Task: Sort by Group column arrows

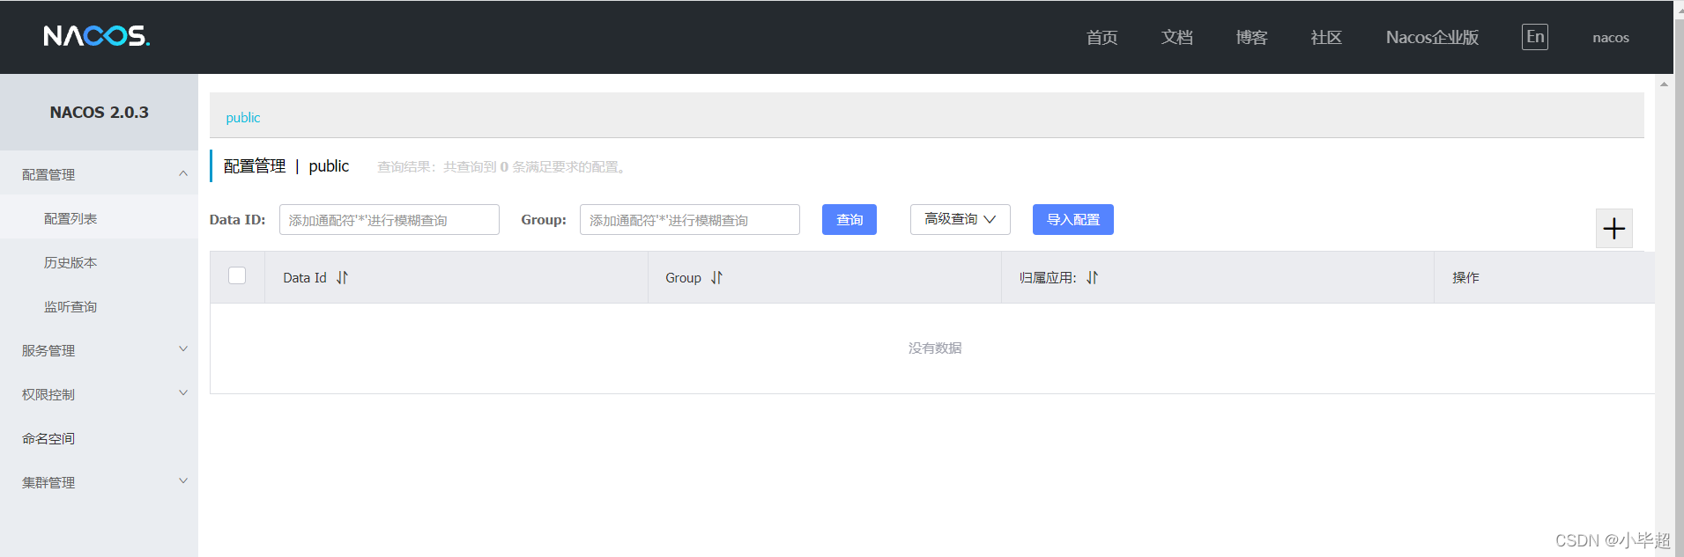Action: [717, 277]
